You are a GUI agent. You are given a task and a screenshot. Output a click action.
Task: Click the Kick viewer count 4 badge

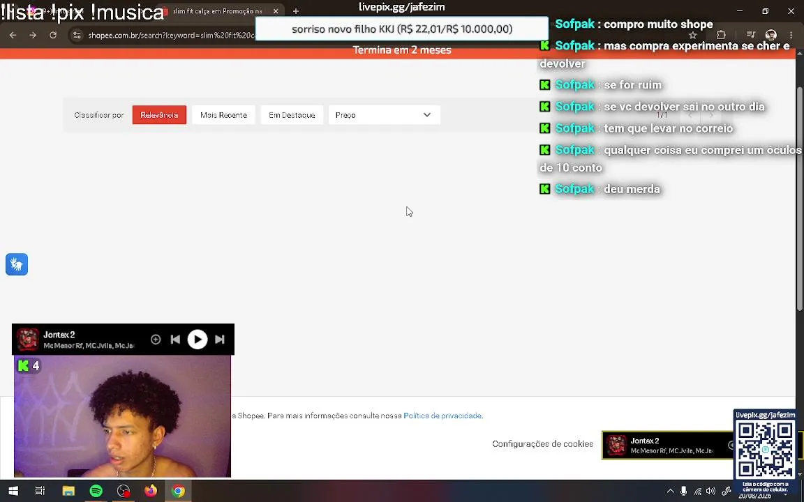[28, 365]
